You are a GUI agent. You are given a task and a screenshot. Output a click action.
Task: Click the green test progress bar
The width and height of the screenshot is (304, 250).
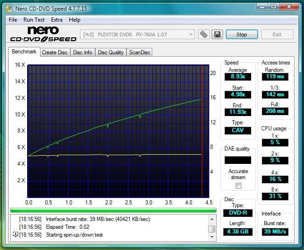[113, 210]
